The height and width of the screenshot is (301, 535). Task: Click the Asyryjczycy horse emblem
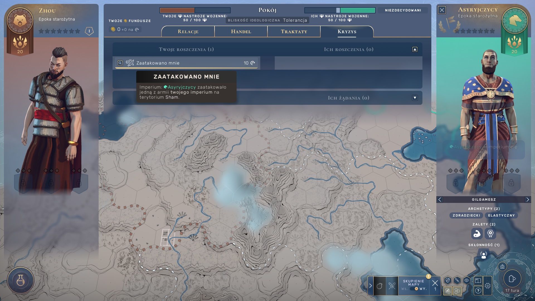pyautogui.click(x=514, y=20)
